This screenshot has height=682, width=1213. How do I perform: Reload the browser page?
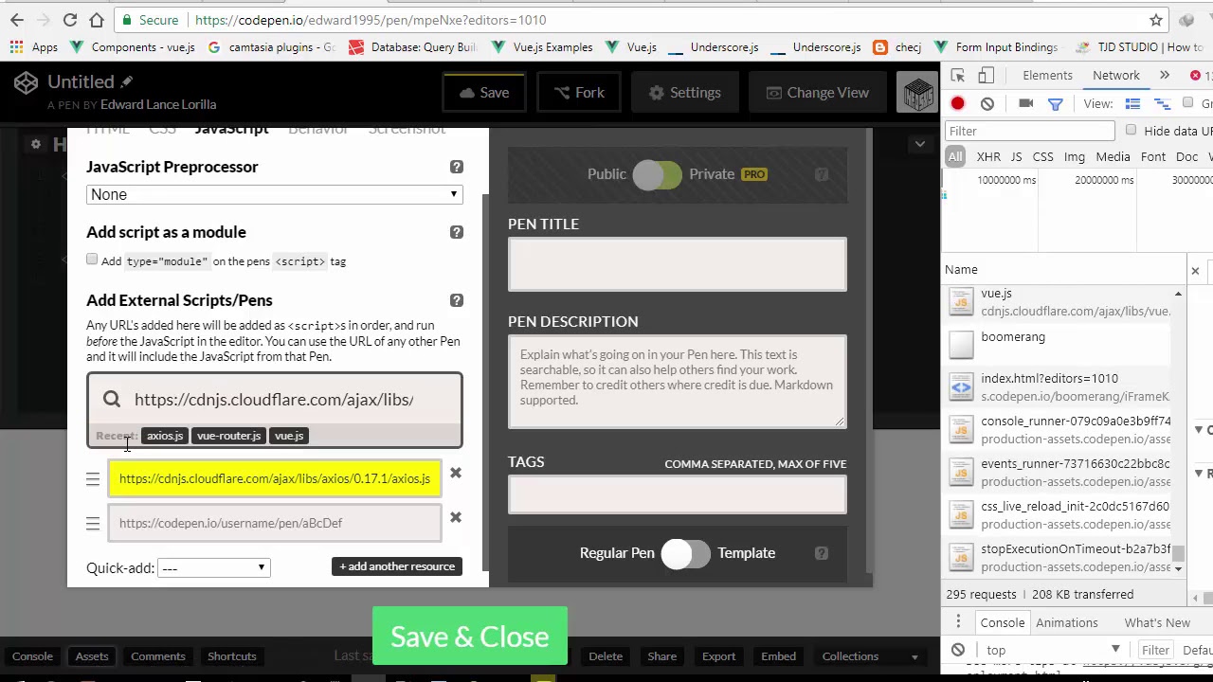(x=70, y=20)
